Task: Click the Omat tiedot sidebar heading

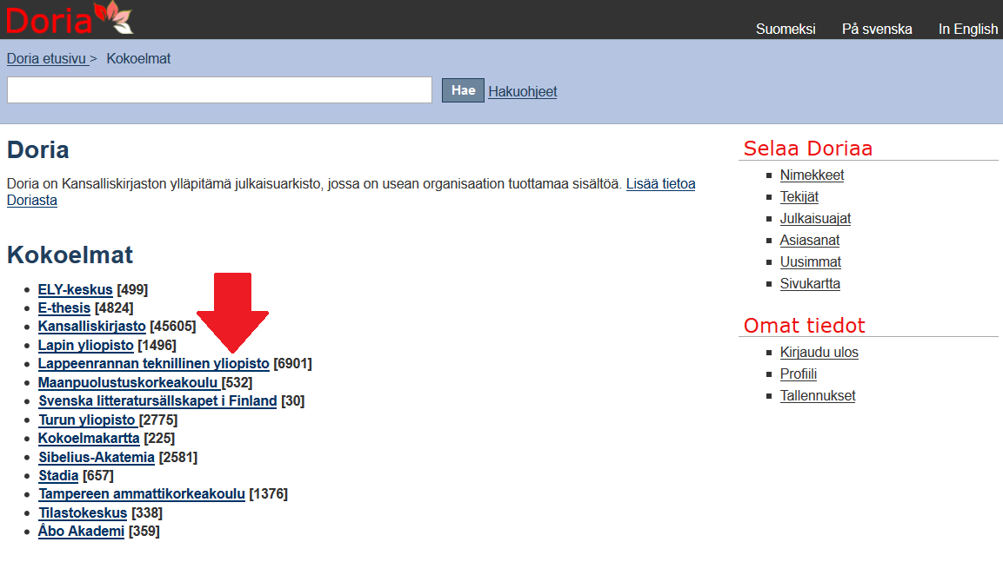Action: [804, 325]
